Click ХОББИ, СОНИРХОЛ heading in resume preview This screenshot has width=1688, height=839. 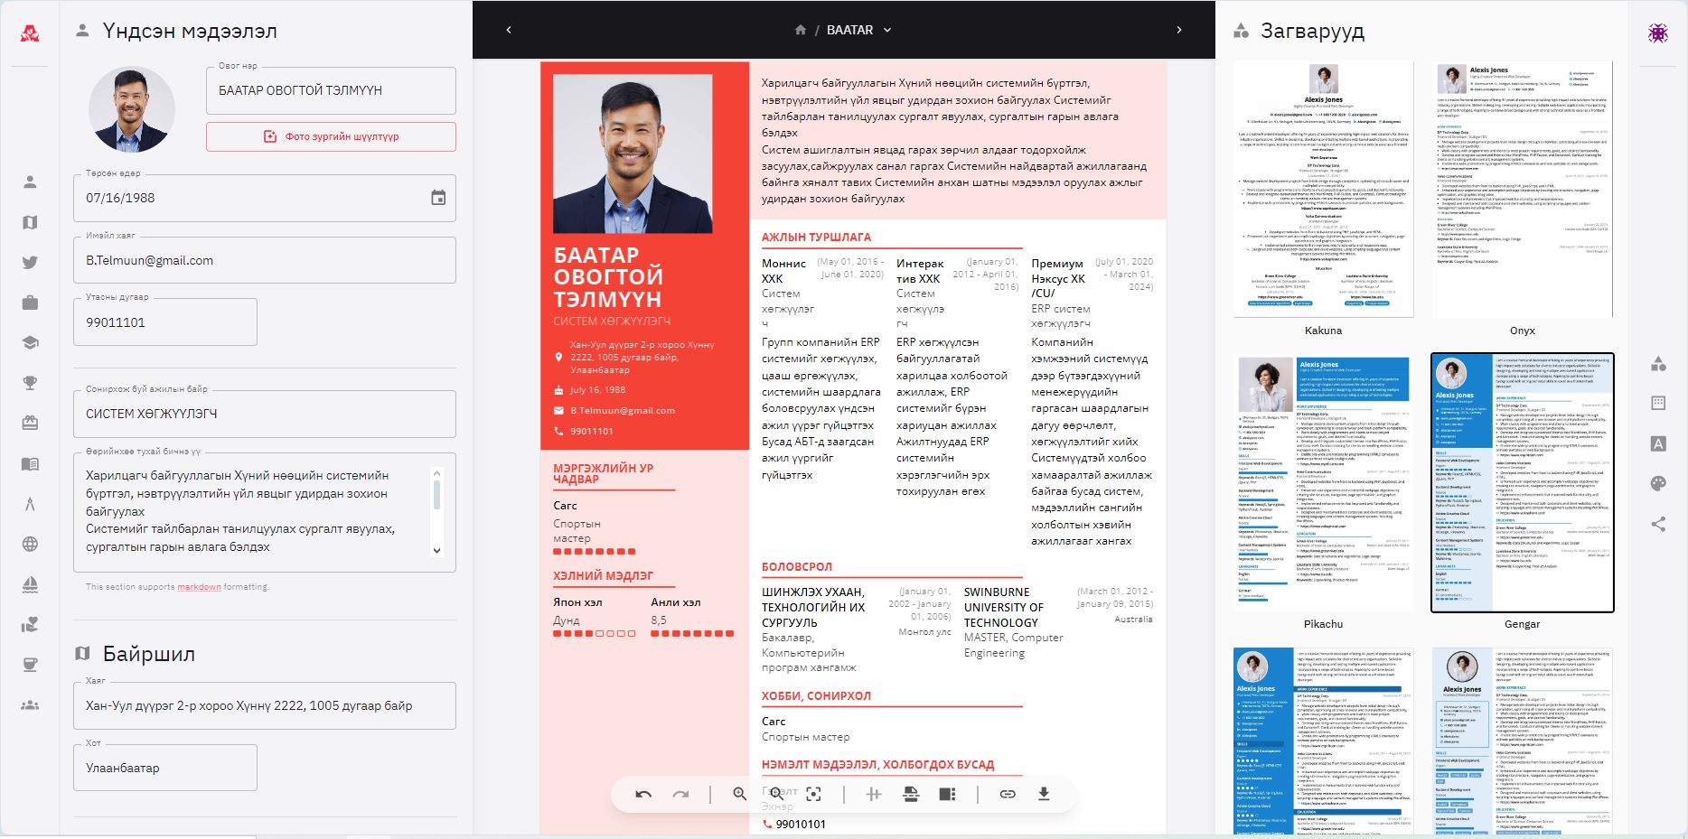816,696
